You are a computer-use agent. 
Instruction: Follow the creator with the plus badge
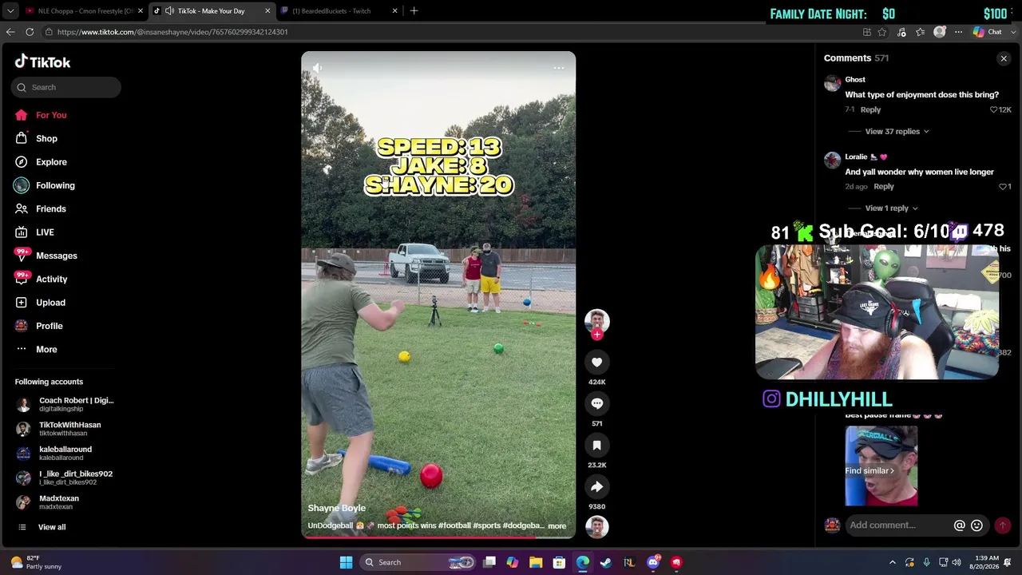pyautogui.click(x=596, y=335)
